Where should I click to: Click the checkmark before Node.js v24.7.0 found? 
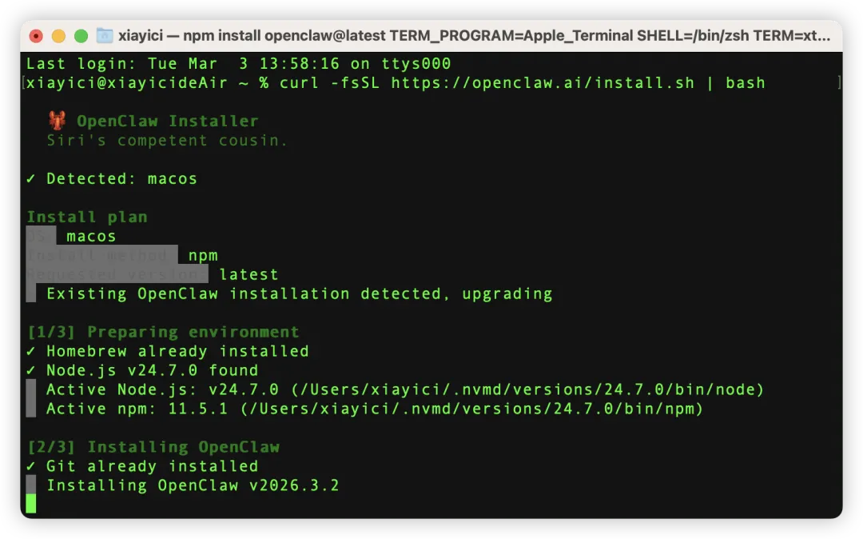click(x=31, y=370)
